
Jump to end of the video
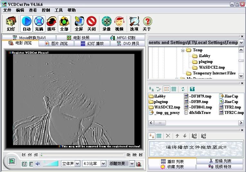[141, 155]
